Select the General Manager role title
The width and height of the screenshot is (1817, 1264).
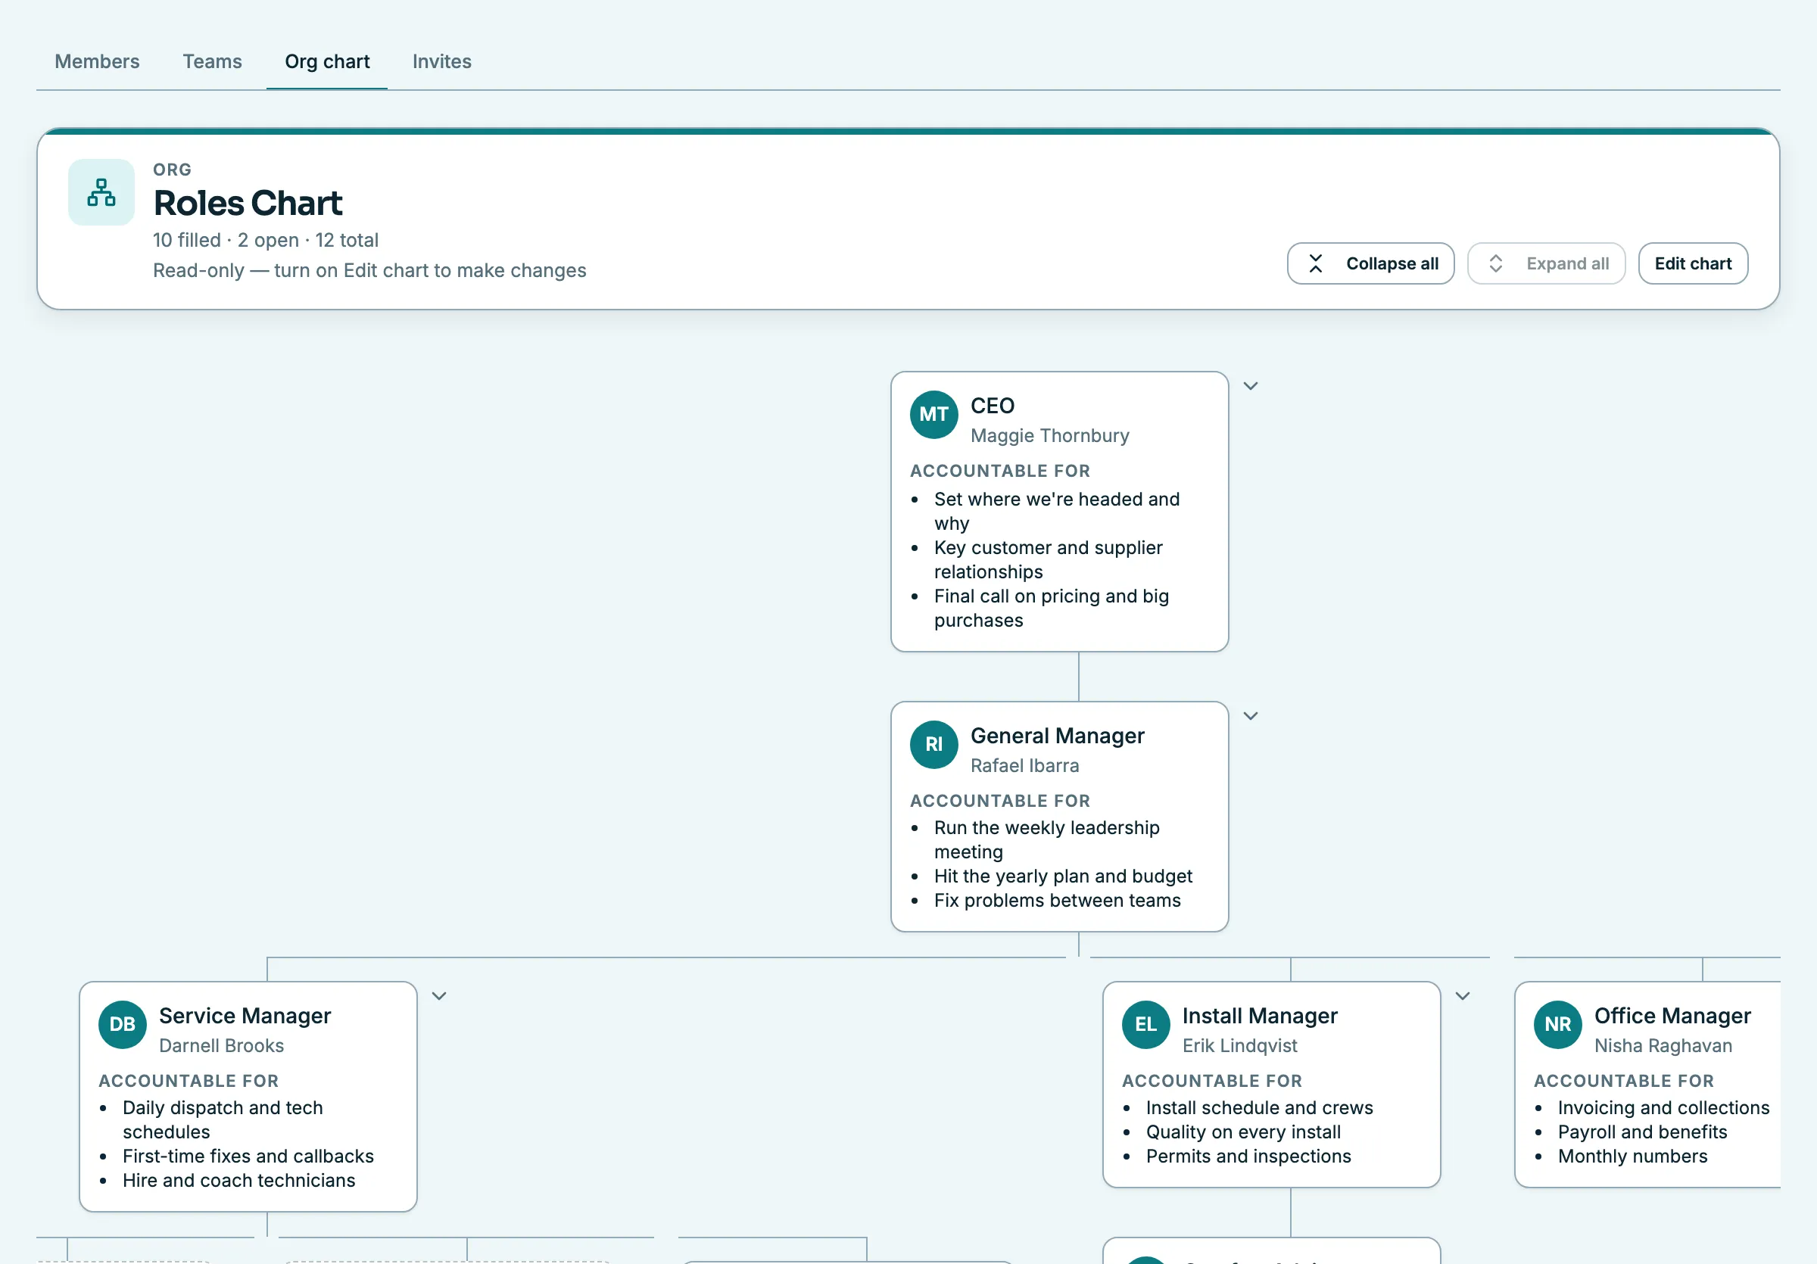tap(1058, 736)
